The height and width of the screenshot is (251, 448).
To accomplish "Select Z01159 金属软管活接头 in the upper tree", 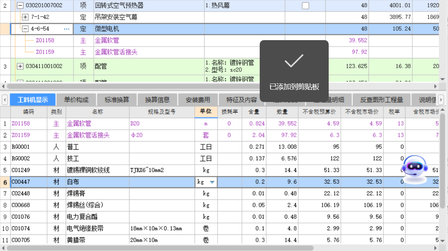I will (45, 52).
